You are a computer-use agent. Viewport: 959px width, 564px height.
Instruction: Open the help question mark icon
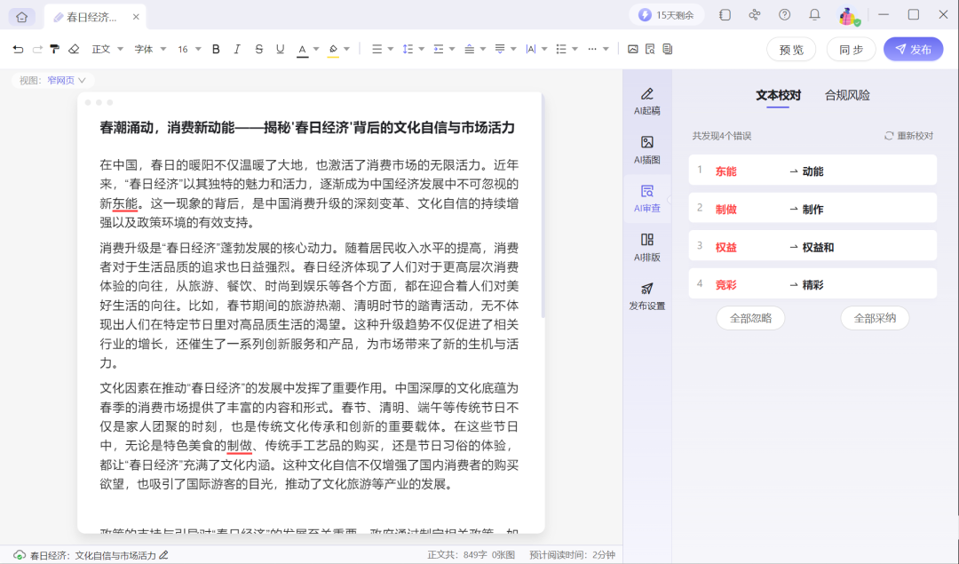(785, 15)
